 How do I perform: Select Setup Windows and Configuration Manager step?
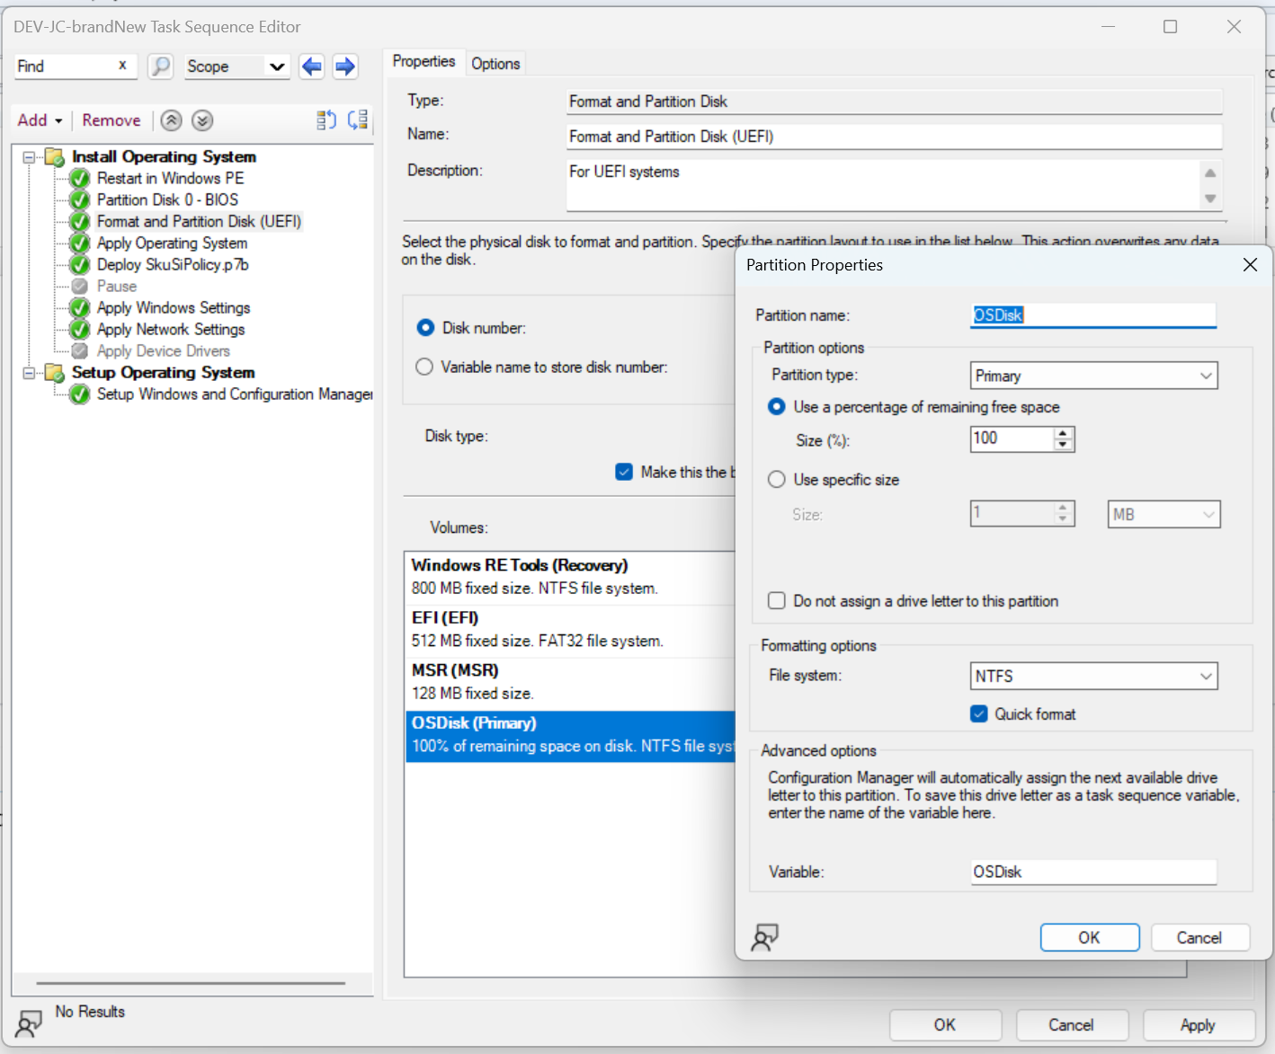[234, 394]
